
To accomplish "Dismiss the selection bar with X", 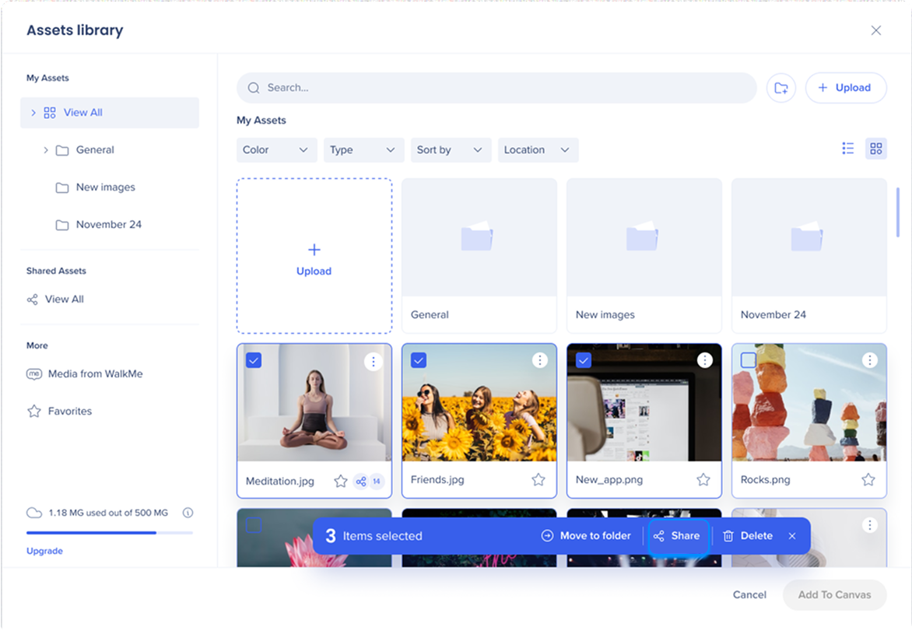I will pyautogui.click(x=792, y=536).
